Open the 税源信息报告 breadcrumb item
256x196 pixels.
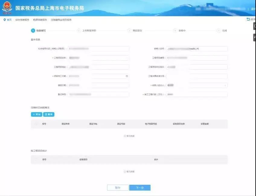pos(40,20)
